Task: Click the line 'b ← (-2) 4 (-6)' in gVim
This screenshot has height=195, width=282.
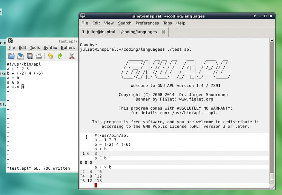Action: tap(25, 73)
